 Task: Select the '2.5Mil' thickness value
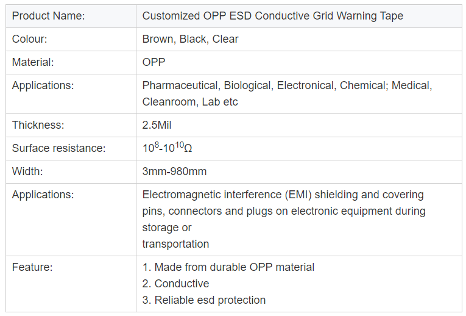click(157, 125)
